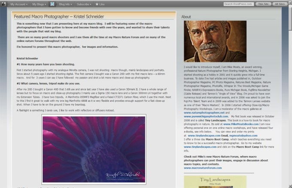Open www.macronatureforum.com link
This screenshot has width=292, height=188.
(202, 167)
